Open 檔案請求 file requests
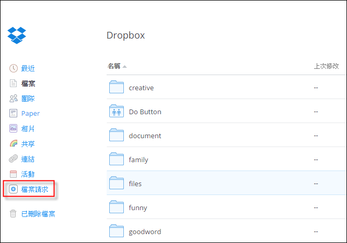 [x=34, y=189]
